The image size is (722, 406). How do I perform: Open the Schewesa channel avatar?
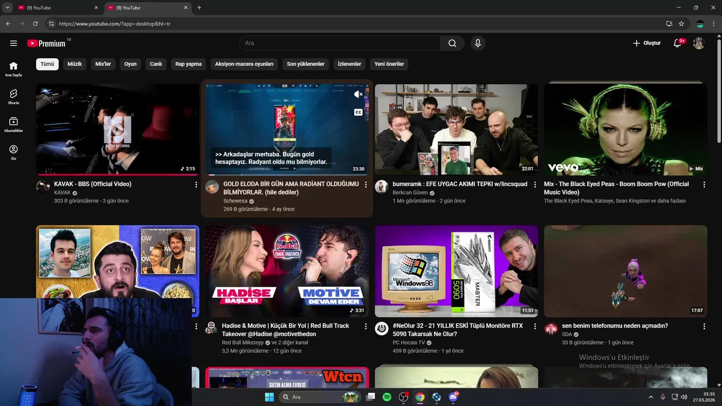point(212,187)
